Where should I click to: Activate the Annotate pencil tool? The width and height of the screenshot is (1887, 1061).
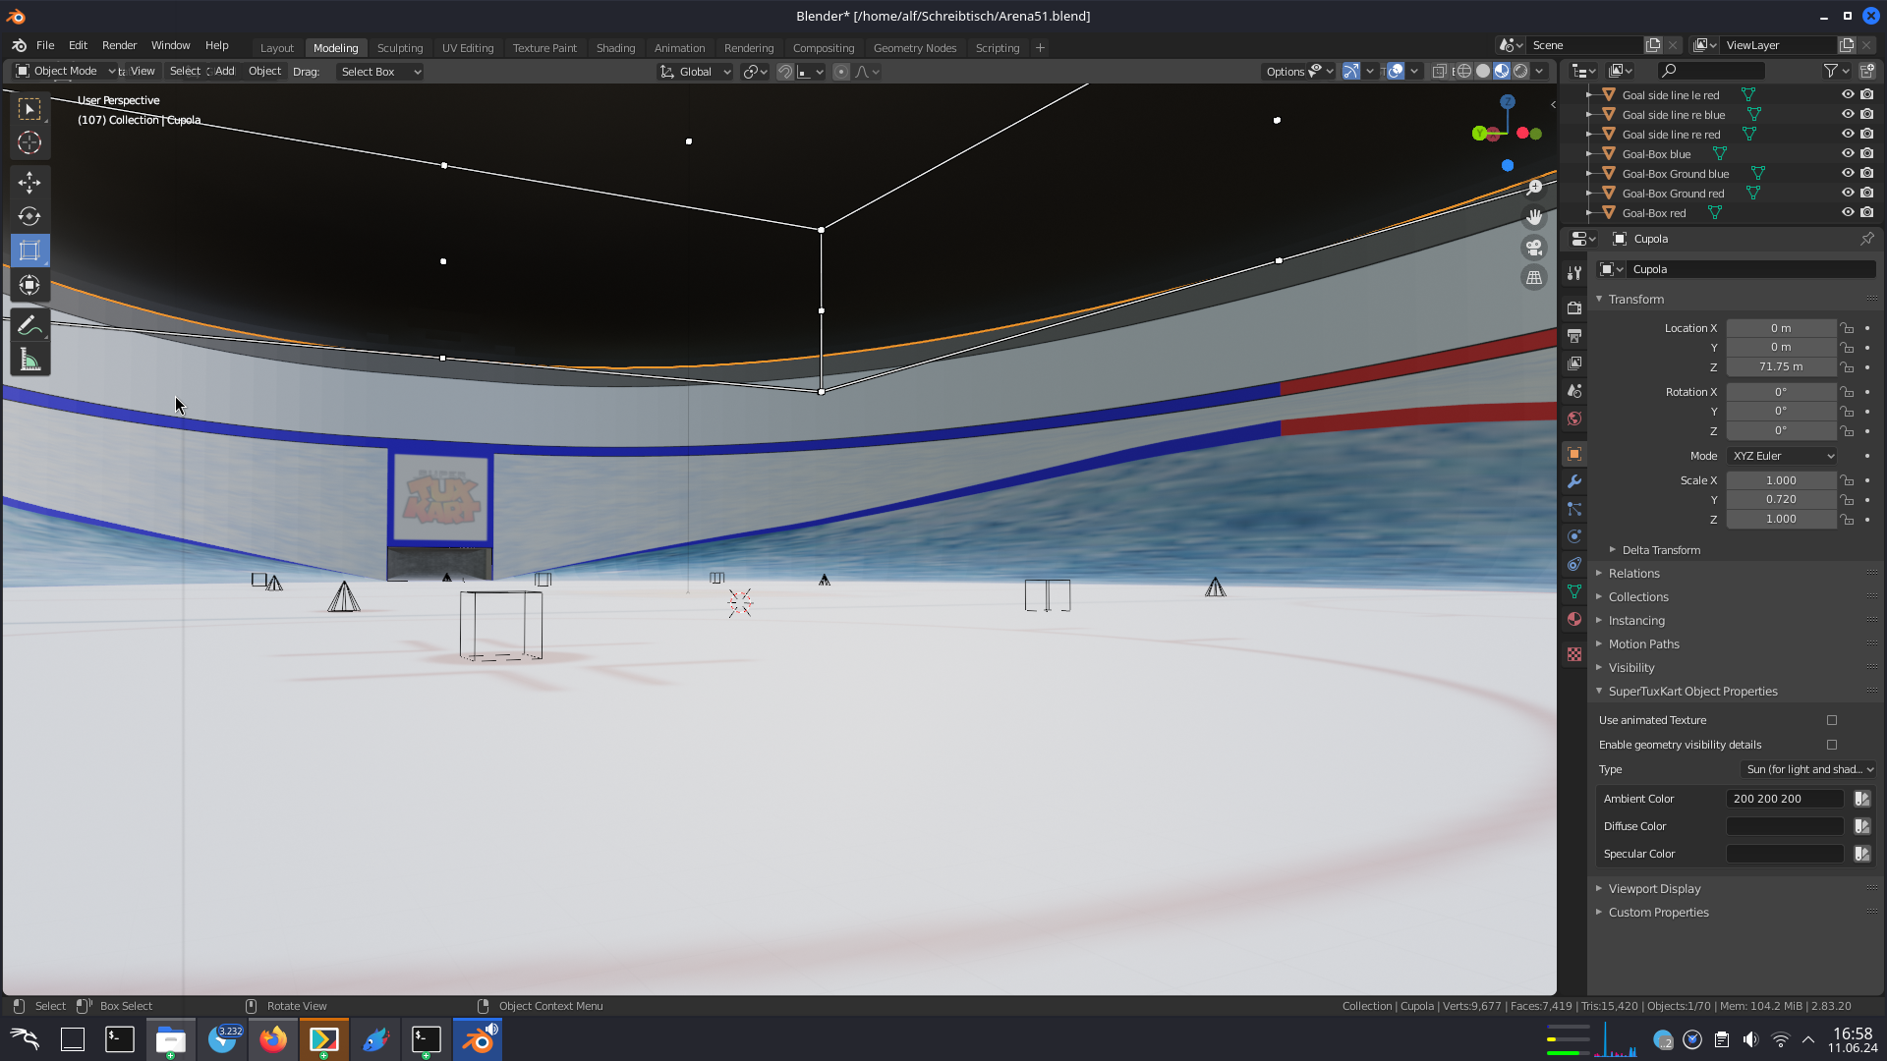(x=29, y=325)
